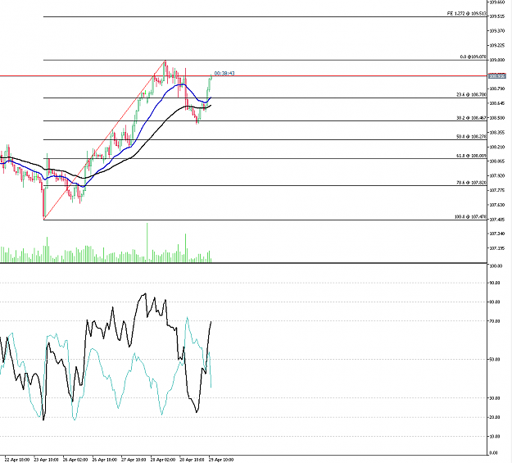Click the 26 Apr 18:00 time label
This screenshot has width=512, height=463.
click(105, 460)
